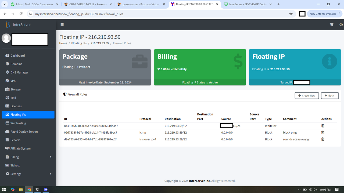Expand the Settings submenu

click(x=28, y=174)
